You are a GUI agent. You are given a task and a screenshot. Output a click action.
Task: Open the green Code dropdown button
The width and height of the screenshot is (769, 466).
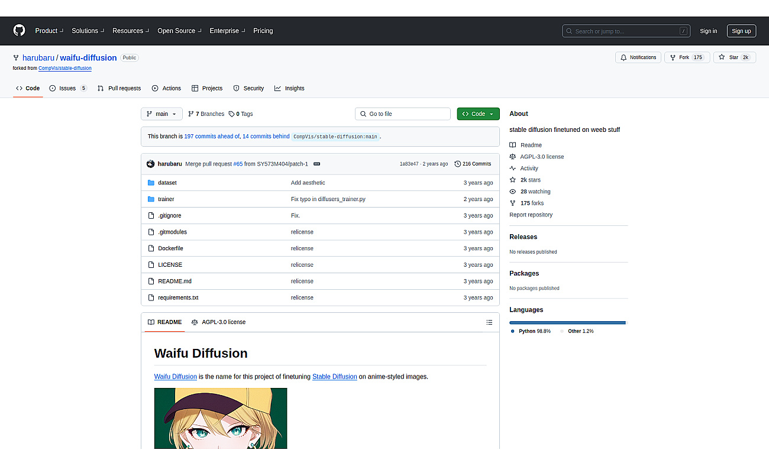[478, 114]
